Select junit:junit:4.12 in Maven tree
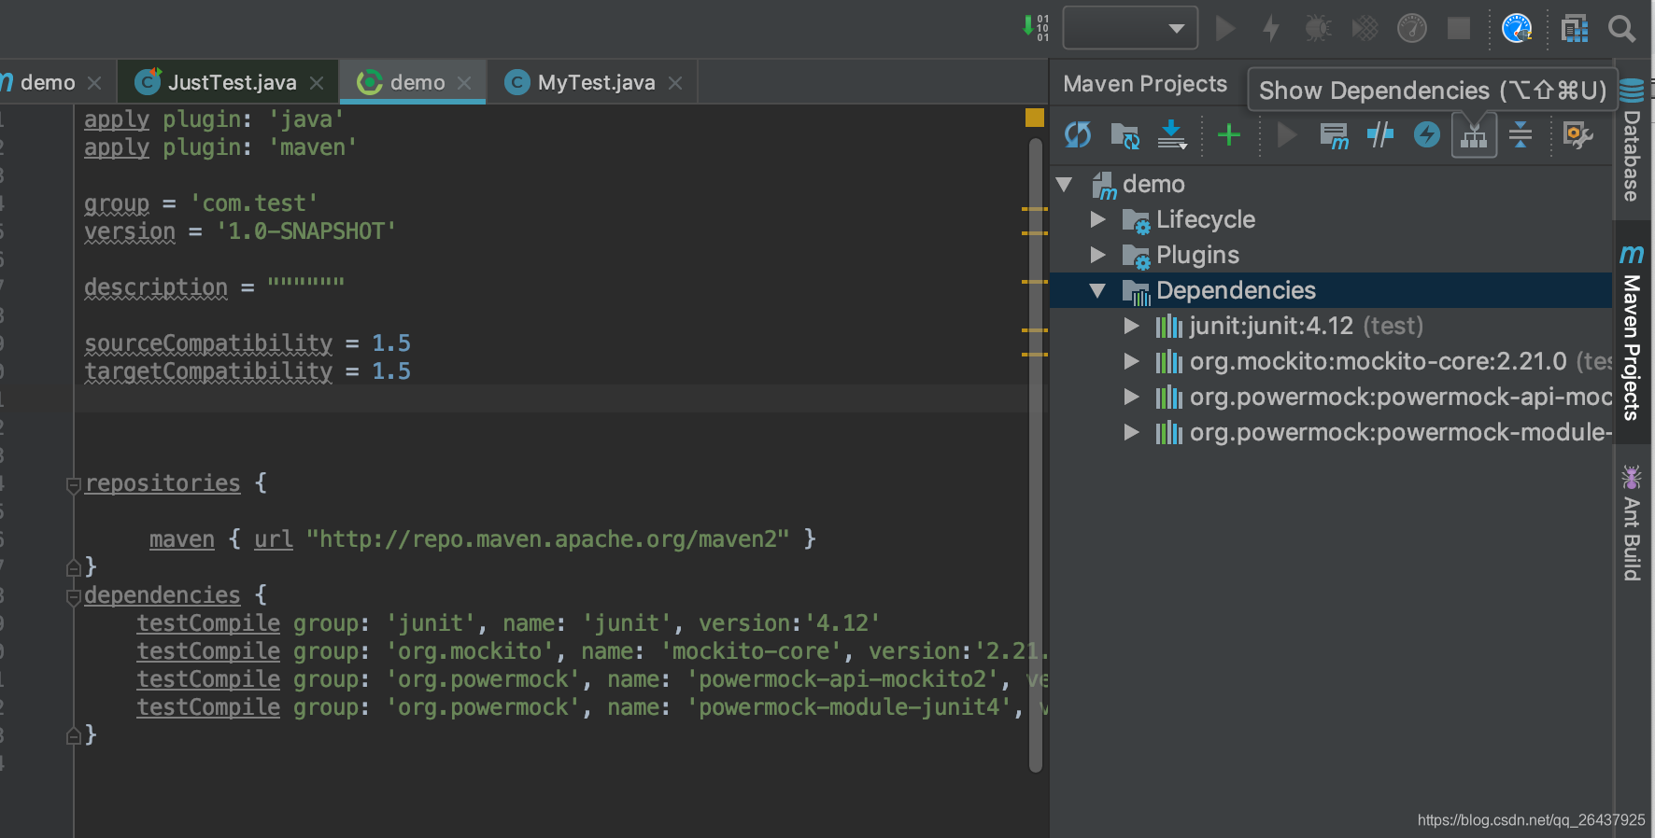This screenshot has height=838, width=1655. [1332, 326]
